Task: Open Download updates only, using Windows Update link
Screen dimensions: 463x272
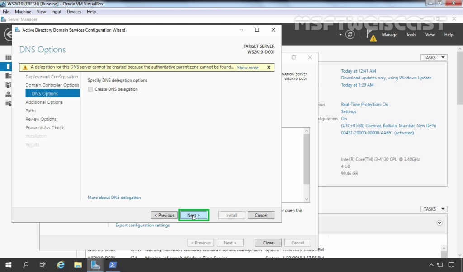Action: coord(386,78)
